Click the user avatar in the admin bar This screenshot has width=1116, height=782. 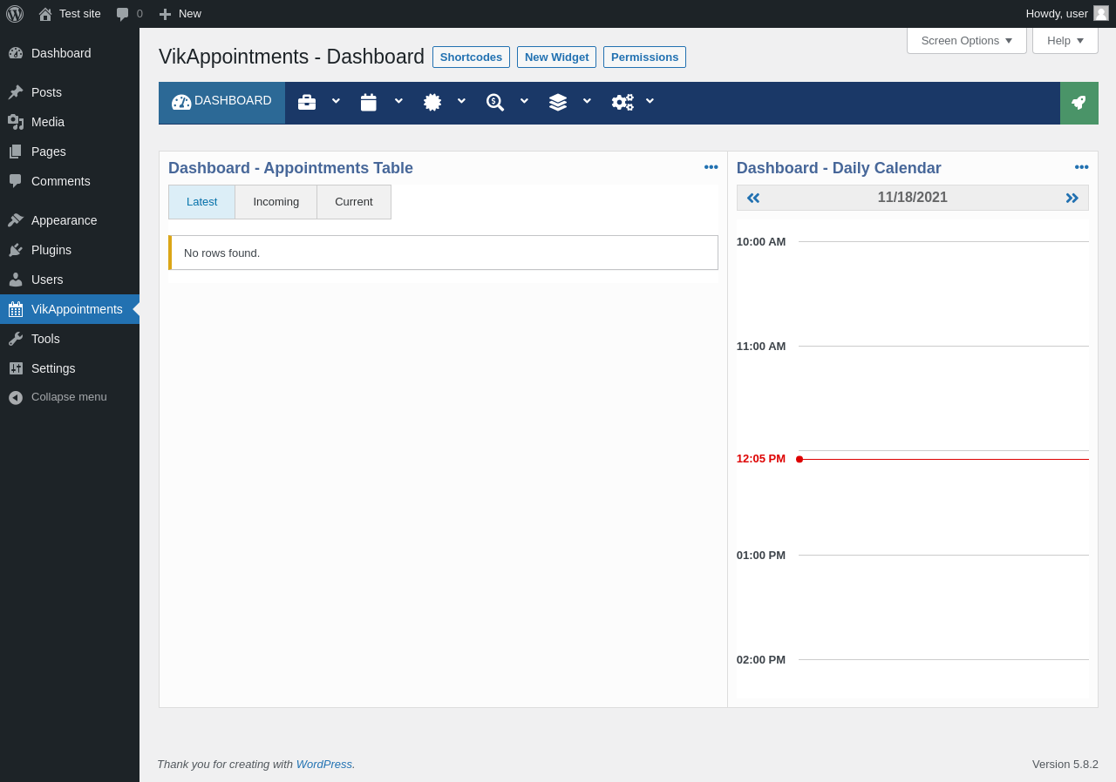[x=1101, y=13]
